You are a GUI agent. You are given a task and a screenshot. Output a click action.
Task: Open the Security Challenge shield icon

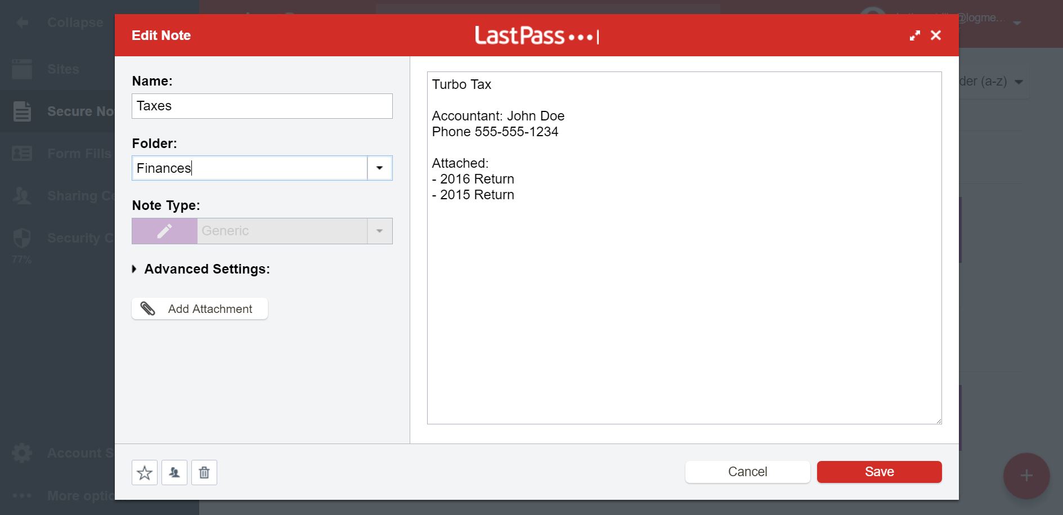[21, 238]
